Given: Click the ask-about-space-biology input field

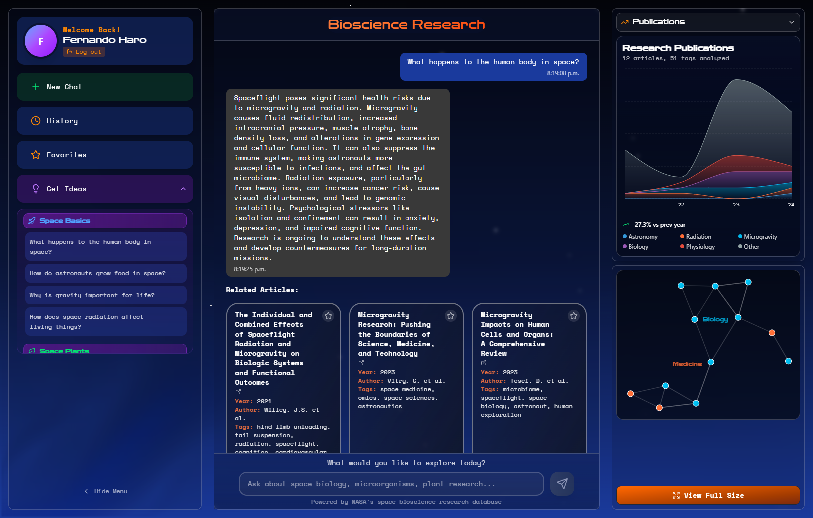Looking at the screenshot, I should click(391, 484).
